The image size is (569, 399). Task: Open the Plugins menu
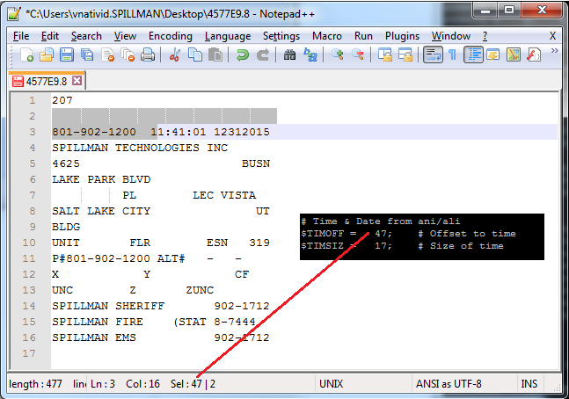click(x=402, y=36)
